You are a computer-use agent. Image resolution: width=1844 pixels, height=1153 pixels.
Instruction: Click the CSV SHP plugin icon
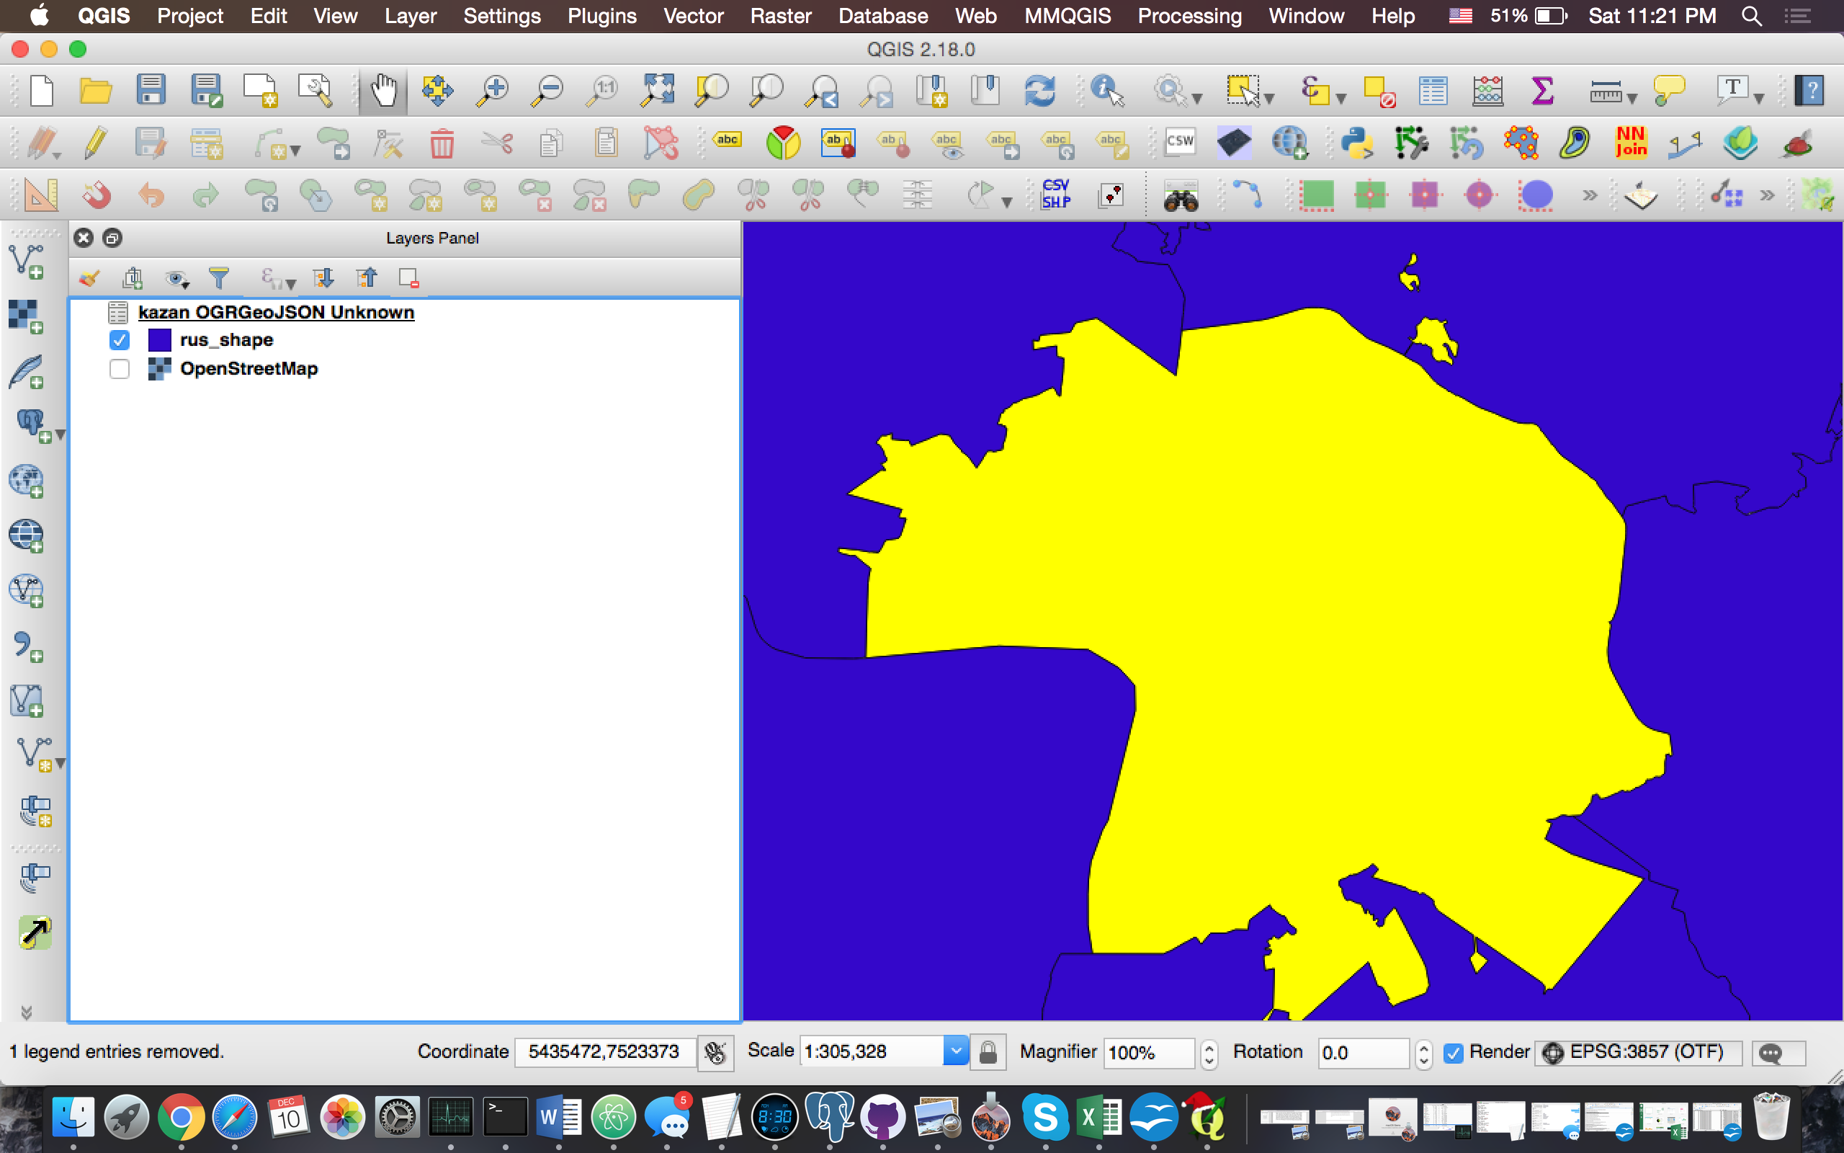point(1056,194)
